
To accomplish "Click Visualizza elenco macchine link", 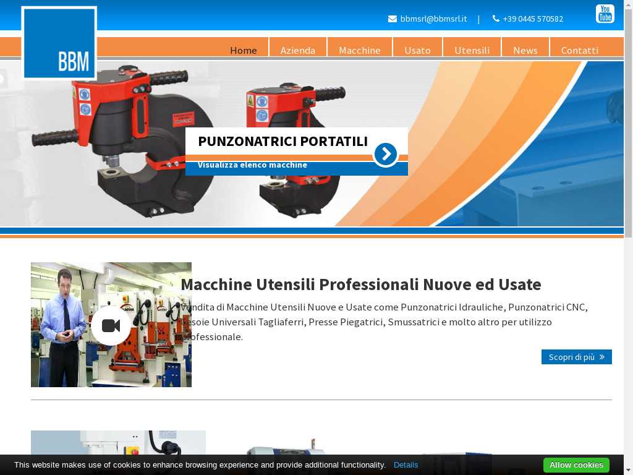I will point(252,165).
